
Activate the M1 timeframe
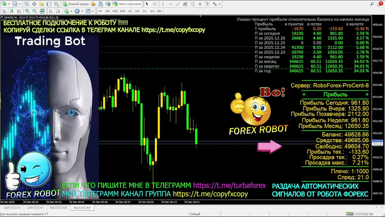[100, 11]
